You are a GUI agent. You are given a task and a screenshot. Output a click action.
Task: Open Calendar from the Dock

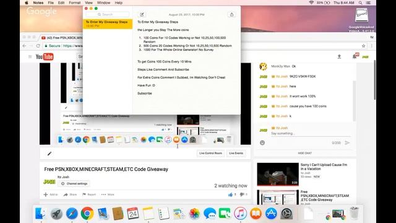click(133, 214)
